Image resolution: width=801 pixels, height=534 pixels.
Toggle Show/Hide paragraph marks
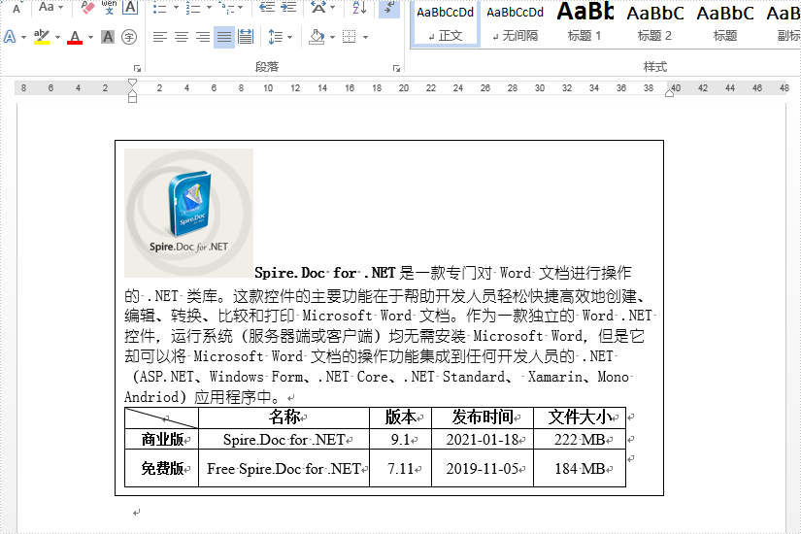(388, 7)
